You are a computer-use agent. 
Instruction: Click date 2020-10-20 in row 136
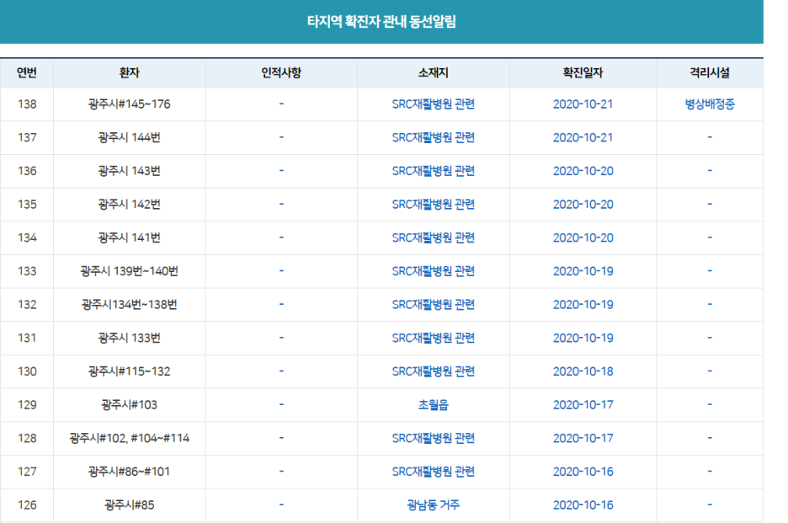(x=583, y=171)
